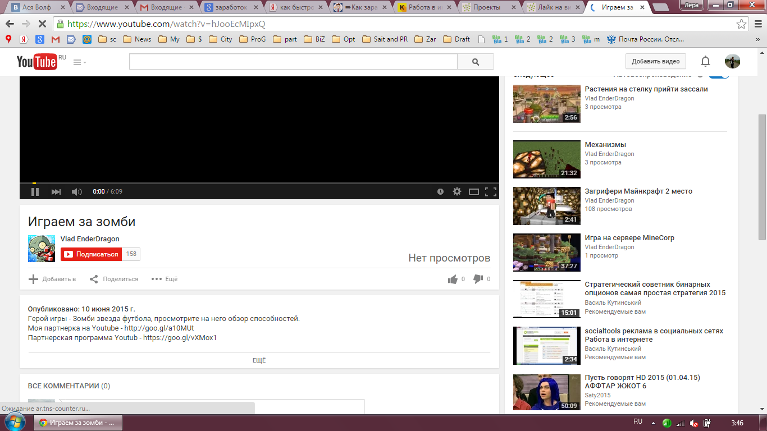Click the Watch Later clock icon
The image size is (767, 431).
441,191
